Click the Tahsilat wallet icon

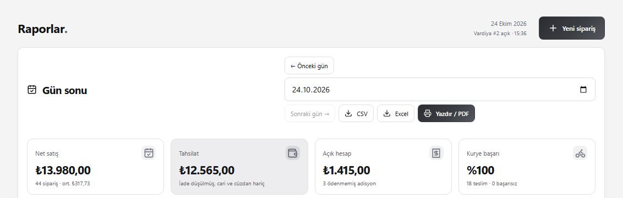[293, 153]
